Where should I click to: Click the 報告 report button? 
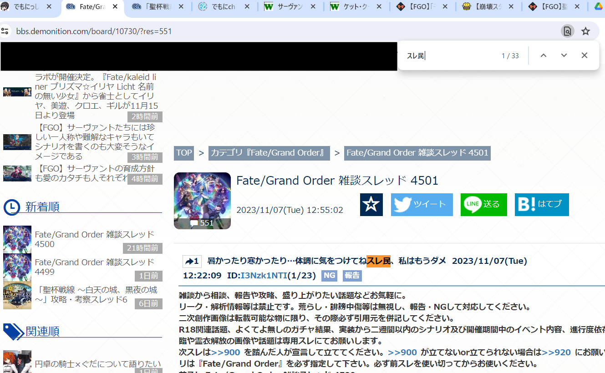[352, 276]
